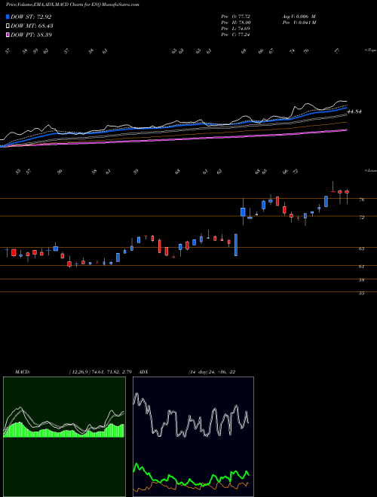The width and height of the screenshot is (377, 497).
Task: Click the 'Avg V: 0.006 M' volume text
Action: [299, 17]
